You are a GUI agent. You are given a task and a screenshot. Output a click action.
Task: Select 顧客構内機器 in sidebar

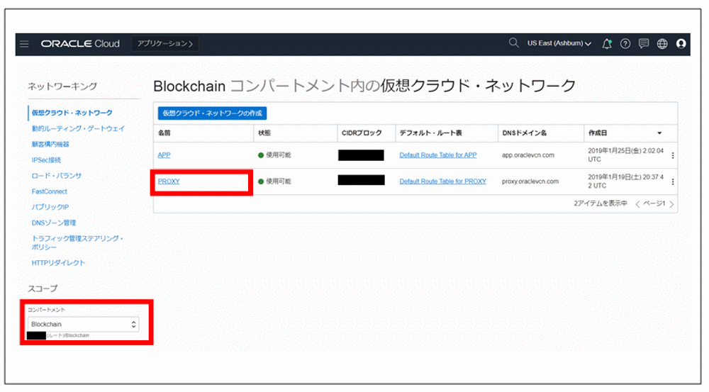[50, 144]
